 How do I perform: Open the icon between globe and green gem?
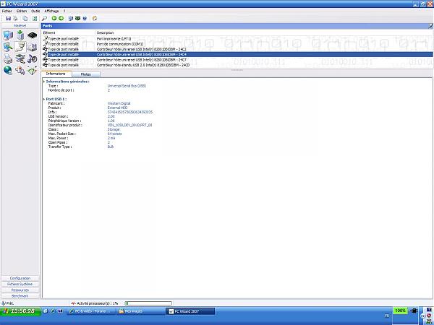[20, 71]
